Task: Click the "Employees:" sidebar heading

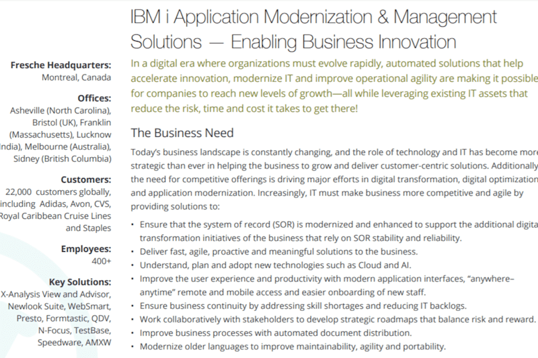Action: [x=86, y=249]
